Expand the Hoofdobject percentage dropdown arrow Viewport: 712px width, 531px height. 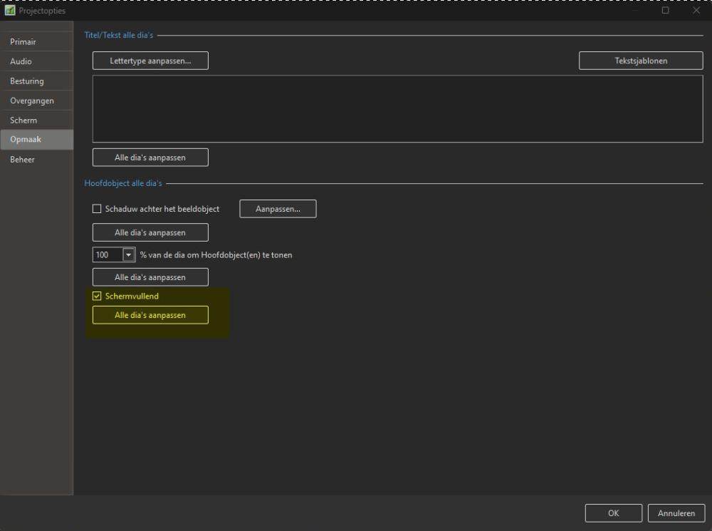129,254
